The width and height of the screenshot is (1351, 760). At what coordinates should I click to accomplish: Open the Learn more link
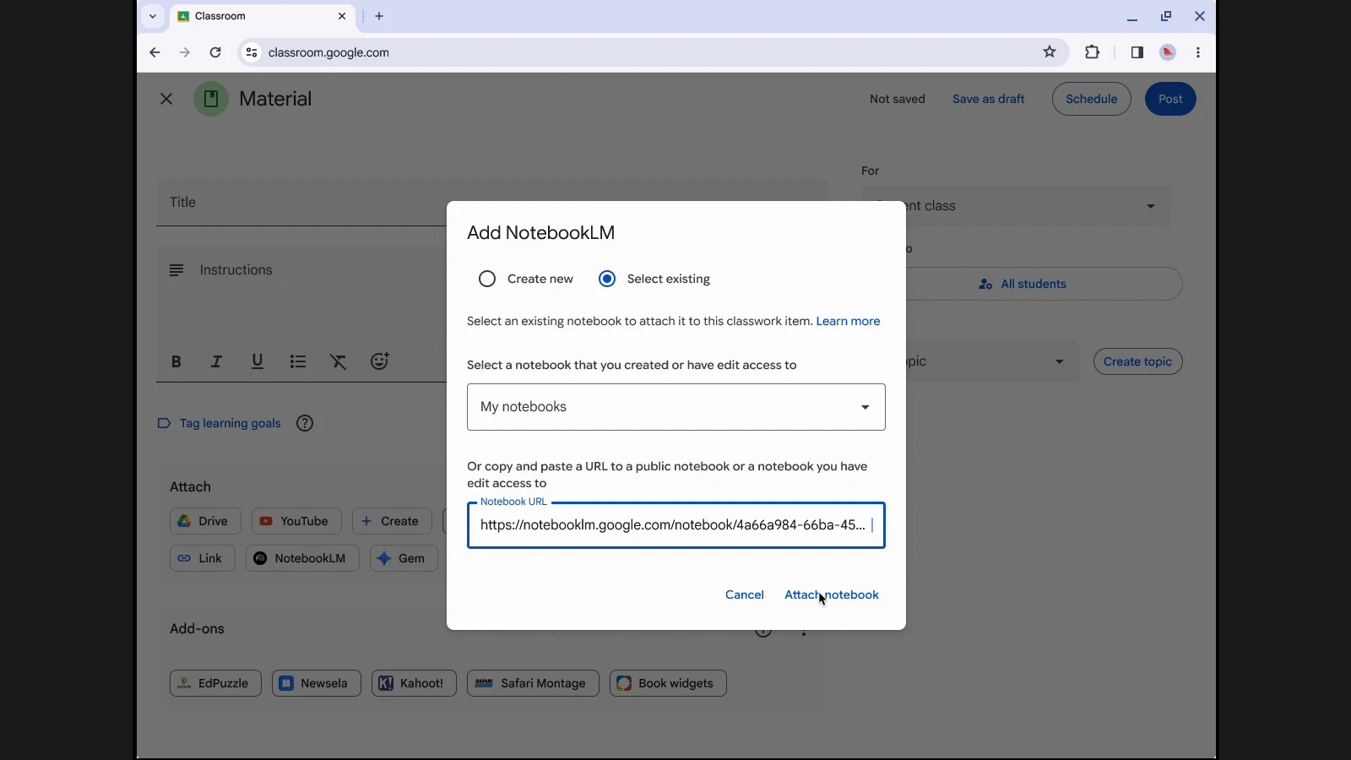(x=848, y=321)
